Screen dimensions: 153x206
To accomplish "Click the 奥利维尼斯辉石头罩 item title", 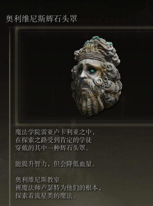I will tap(42, 19).
